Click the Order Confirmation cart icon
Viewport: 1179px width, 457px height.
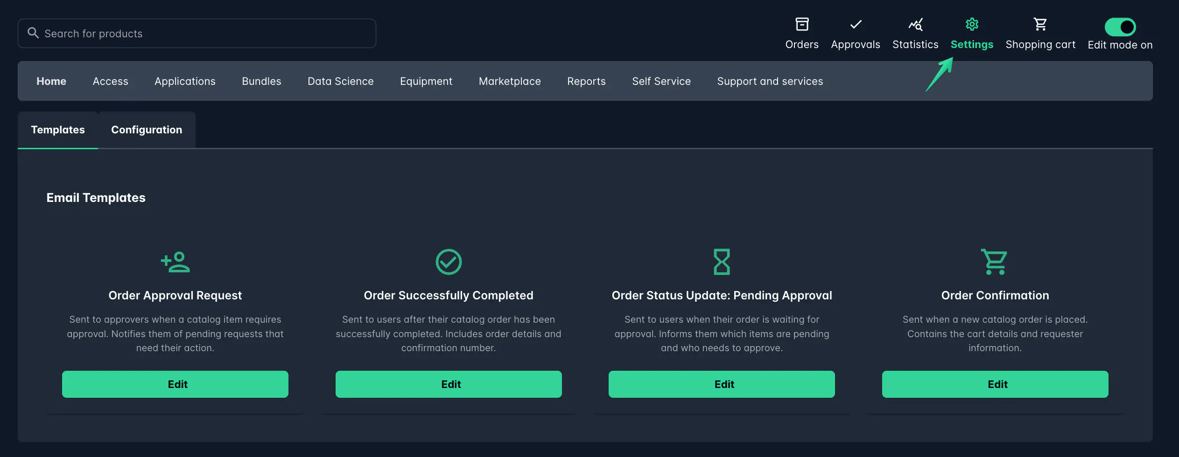click(x=994, y=262)
